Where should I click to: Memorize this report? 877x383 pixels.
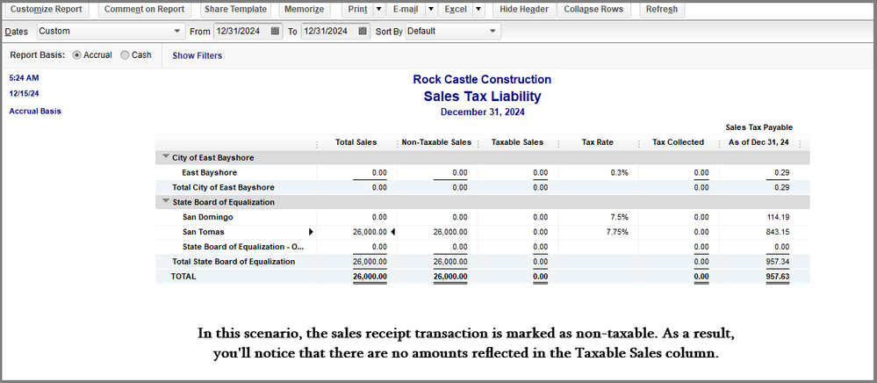pyautogui.click(x=304, y=10)
